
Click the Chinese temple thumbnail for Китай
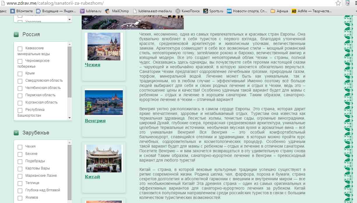coord(104,158)
